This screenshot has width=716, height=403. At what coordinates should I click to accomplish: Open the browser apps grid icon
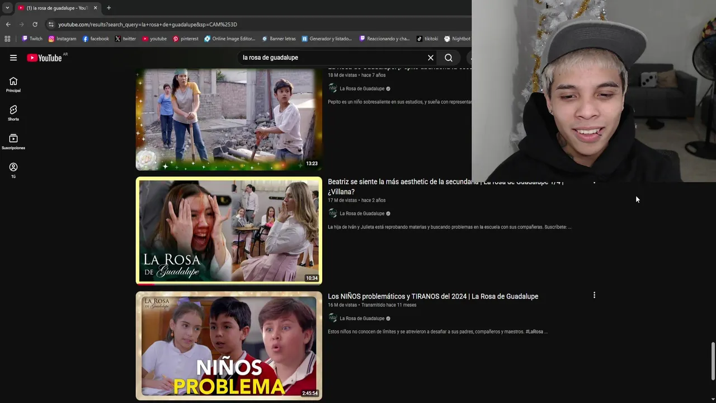[x=7, y=39]
